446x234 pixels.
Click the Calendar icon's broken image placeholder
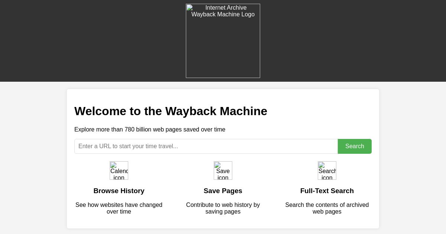pos(119,170)
